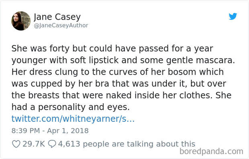The height and width of the screenshot is (159, 249).
Task: Click the line 'was cupped by her bra'
Action: coord(119,84)
